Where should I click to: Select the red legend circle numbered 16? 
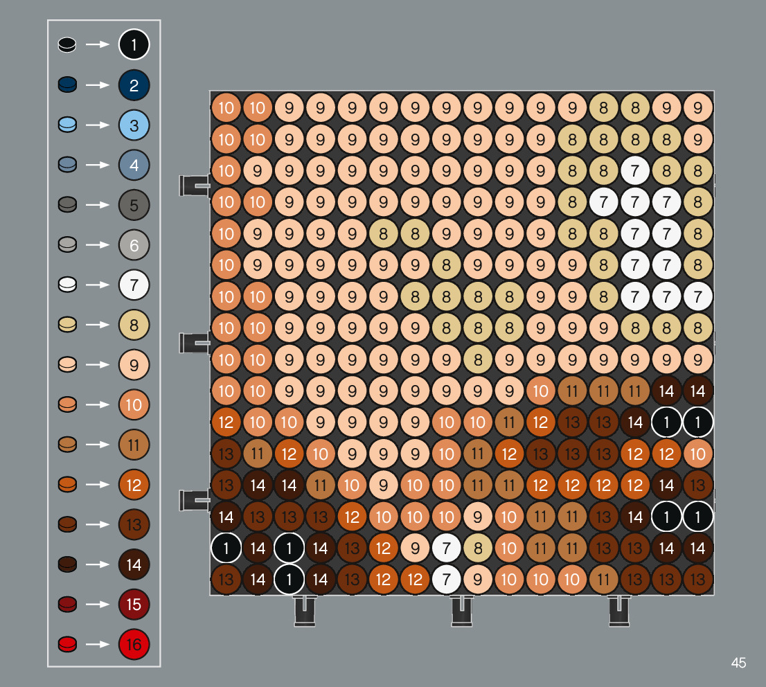tap(134, 645)
